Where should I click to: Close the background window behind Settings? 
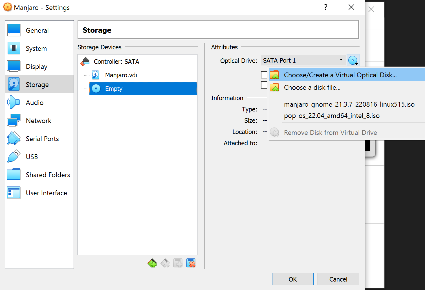pyautogui.click(x=371, y=9)
